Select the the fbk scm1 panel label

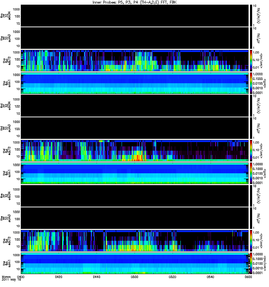[7, 263]
